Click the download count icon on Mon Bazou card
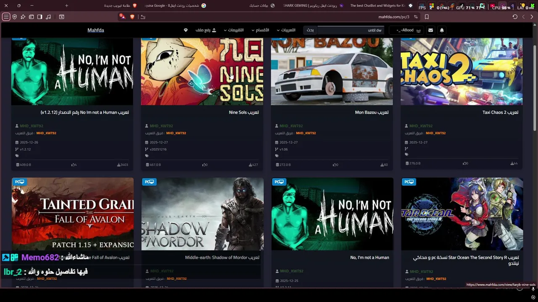The image size is (538, 302). [382, 165]
